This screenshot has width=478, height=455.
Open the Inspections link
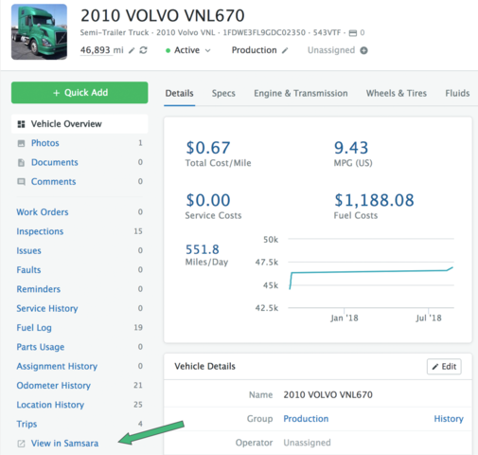pos(40,231)
